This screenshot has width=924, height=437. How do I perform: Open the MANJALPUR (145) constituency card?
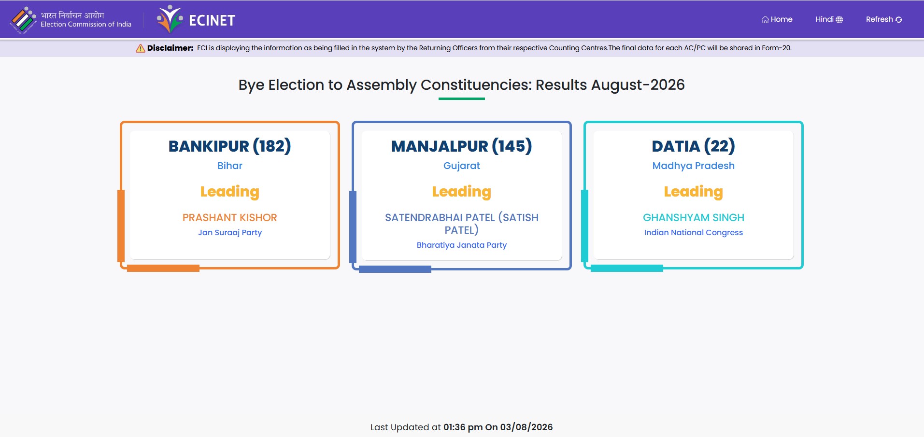(462, 195)
